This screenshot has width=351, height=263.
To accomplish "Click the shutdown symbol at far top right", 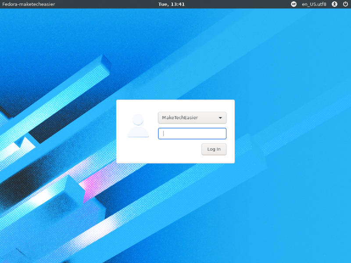I will click(345, 4).
